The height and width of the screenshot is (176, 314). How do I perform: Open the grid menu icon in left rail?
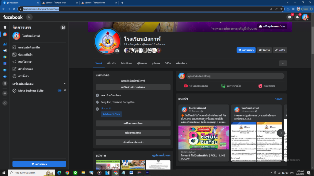point(5,83)
